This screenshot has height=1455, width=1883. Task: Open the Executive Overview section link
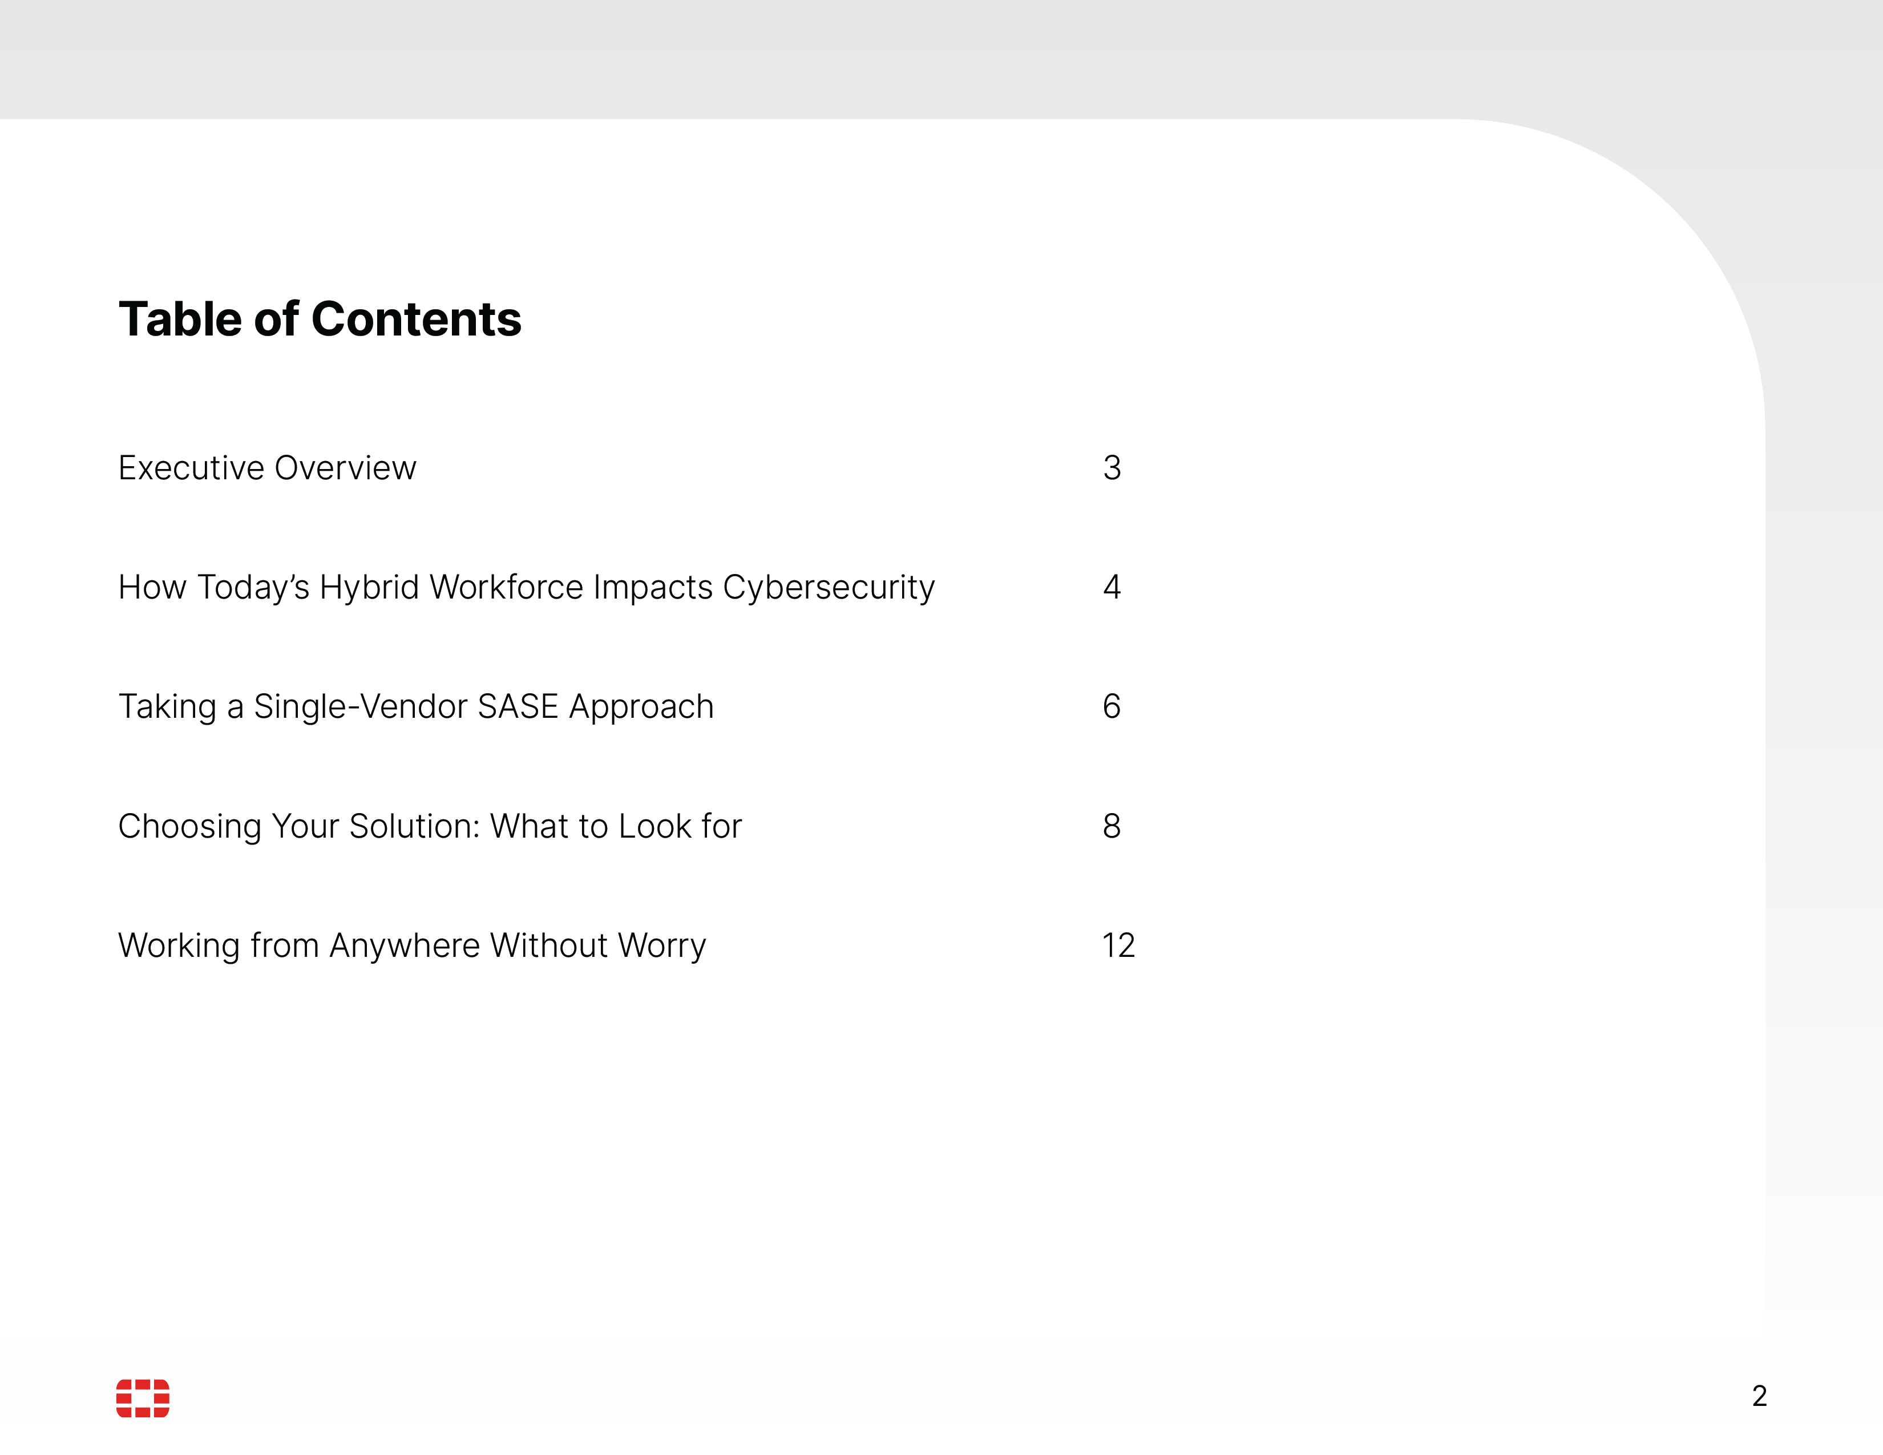point(267,468)
